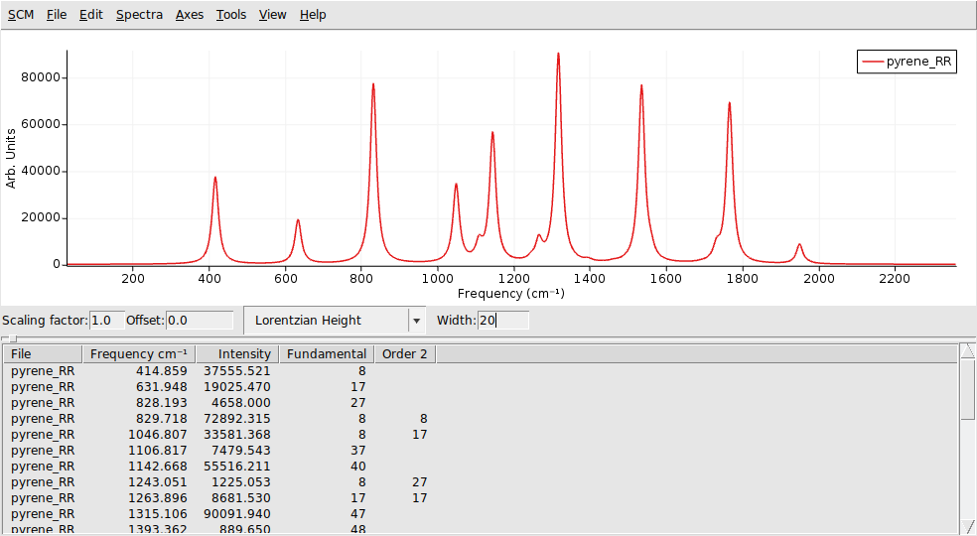Open the Spectra menu

(139, 15)
